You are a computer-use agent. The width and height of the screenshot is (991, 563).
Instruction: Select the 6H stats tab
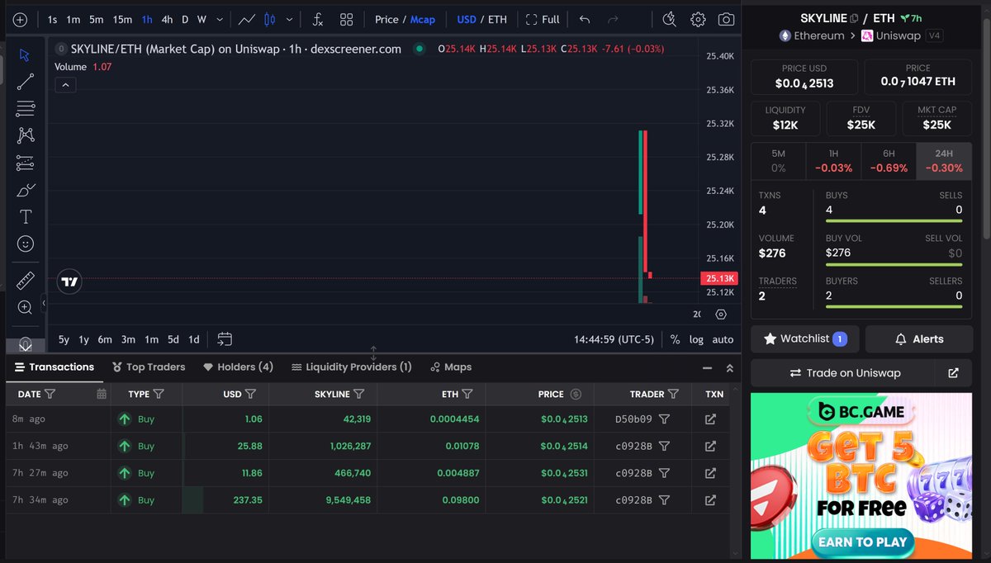(889, 161)
